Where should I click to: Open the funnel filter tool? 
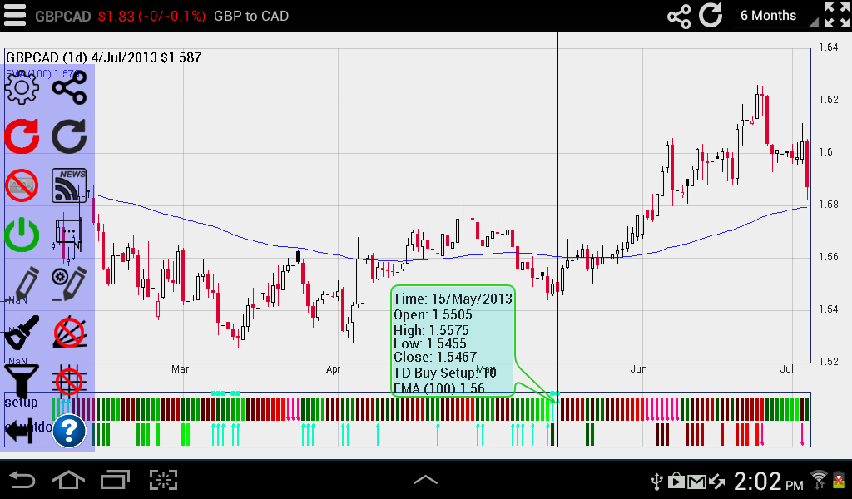(x=22, y=380)
